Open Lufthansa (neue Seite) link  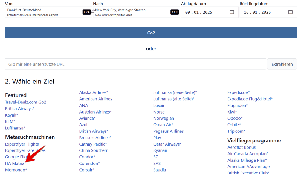pos(175,92)
